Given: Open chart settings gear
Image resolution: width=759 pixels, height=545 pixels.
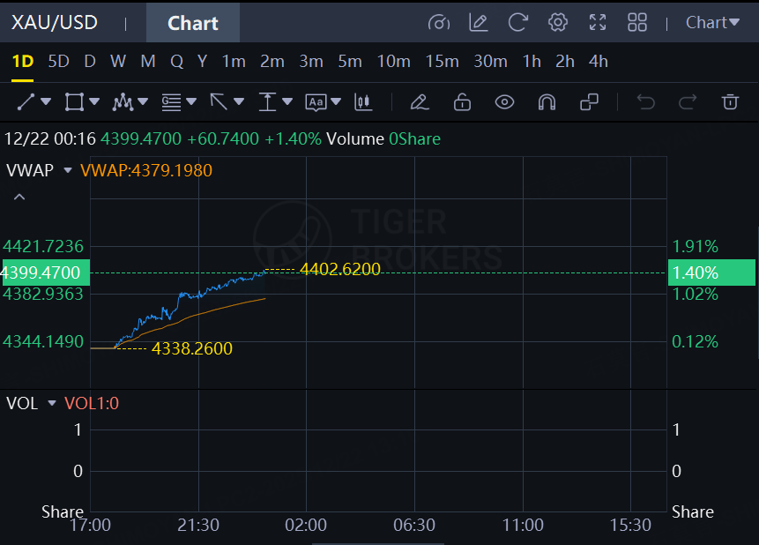Looking at the screenshot, I should coord(557,22).
